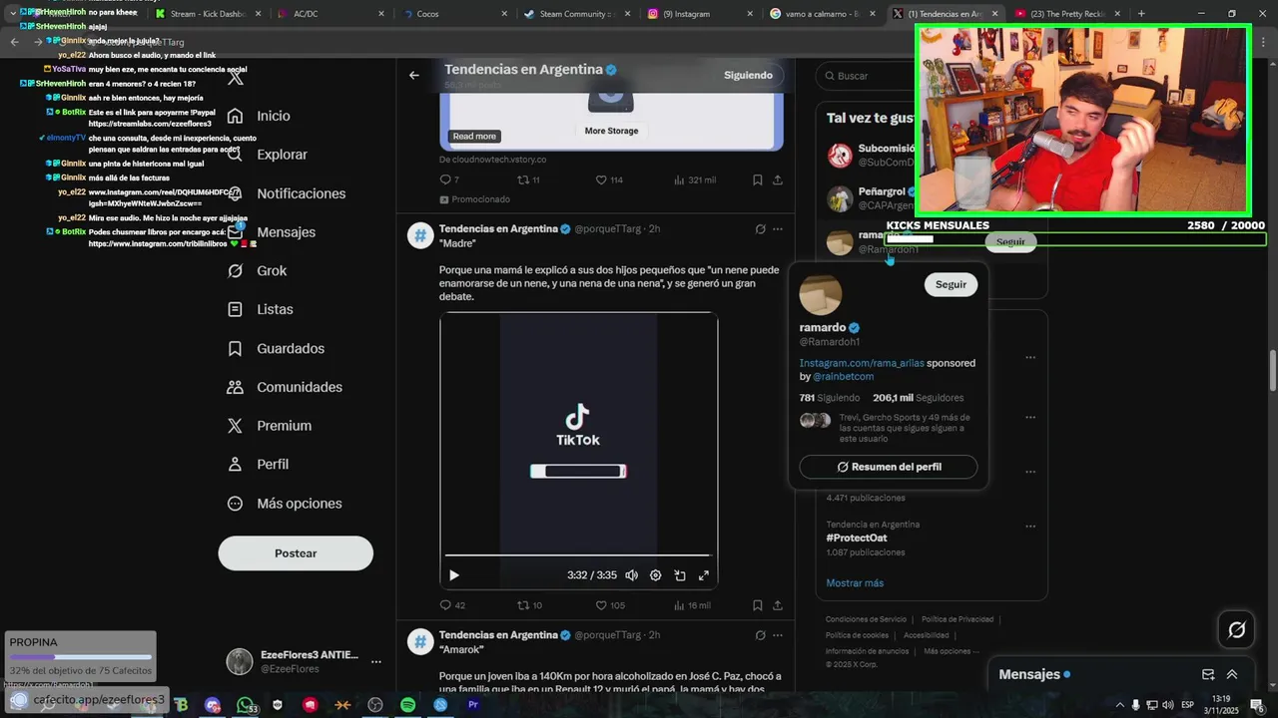Click the Perfil icon in the sidebar
This screenshot has height=718, width=1278.
(x=236, y=465)
